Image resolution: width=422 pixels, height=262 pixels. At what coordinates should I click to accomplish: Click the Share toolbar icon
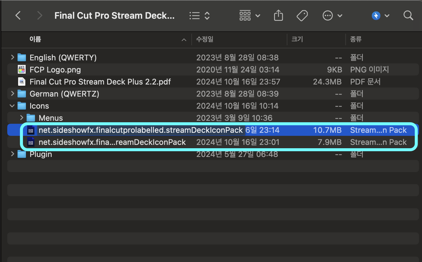[x=278, y=15]
